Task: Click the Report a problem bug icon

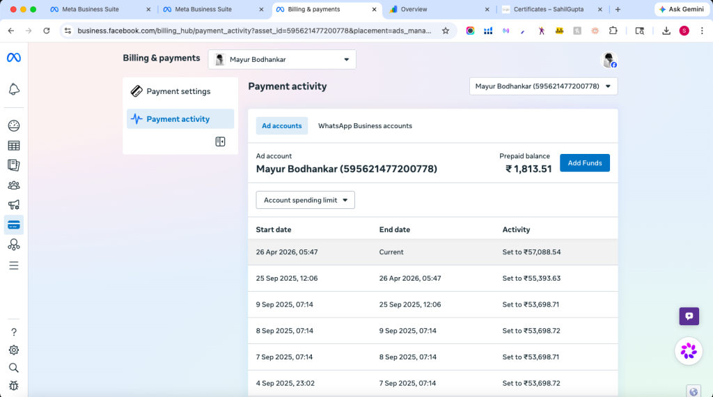Action: [14, 386]
